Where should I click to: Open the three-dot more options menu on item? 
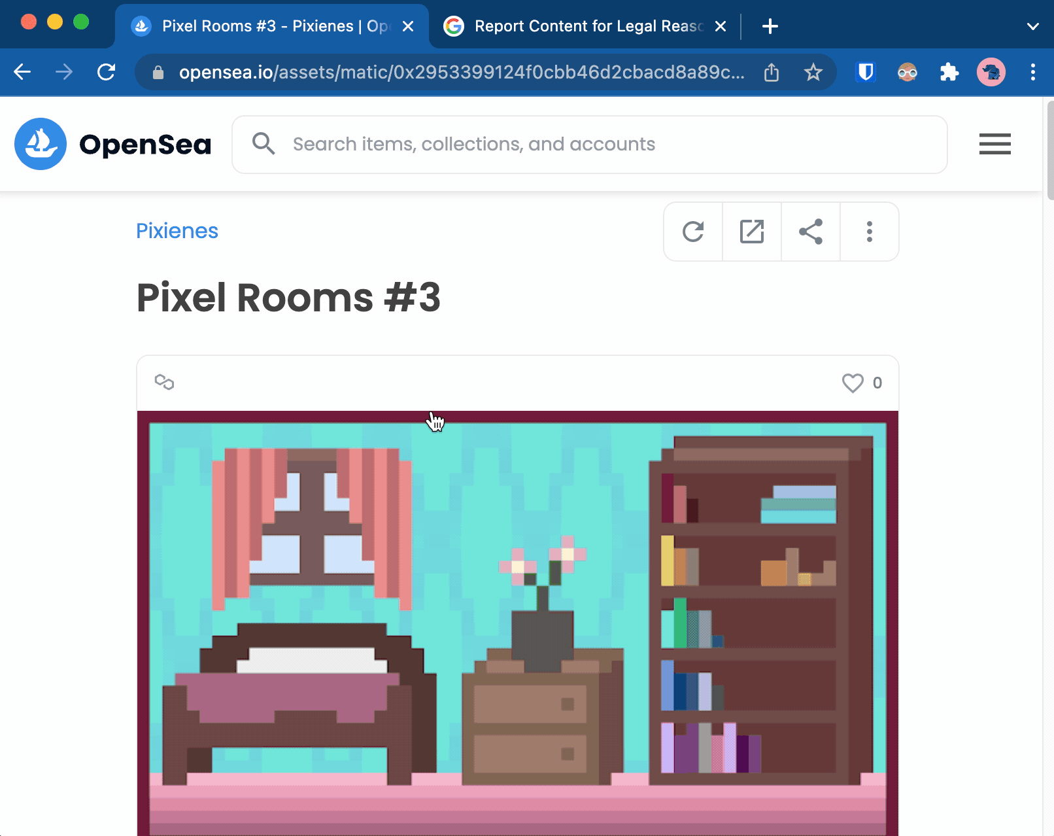(x=869, y=232)
